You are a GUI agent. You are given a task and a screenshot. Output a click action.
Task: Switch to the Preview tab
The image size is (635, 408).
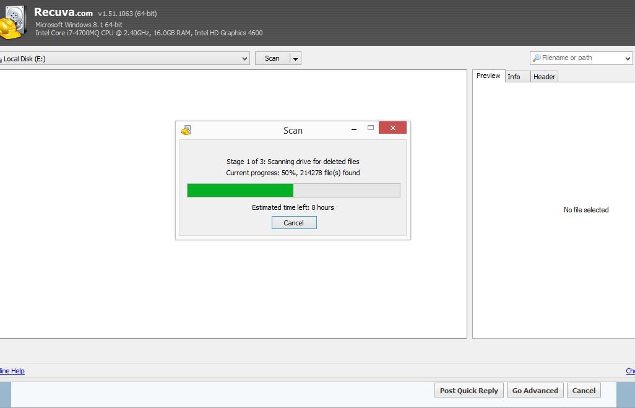[x=488, y=76]
